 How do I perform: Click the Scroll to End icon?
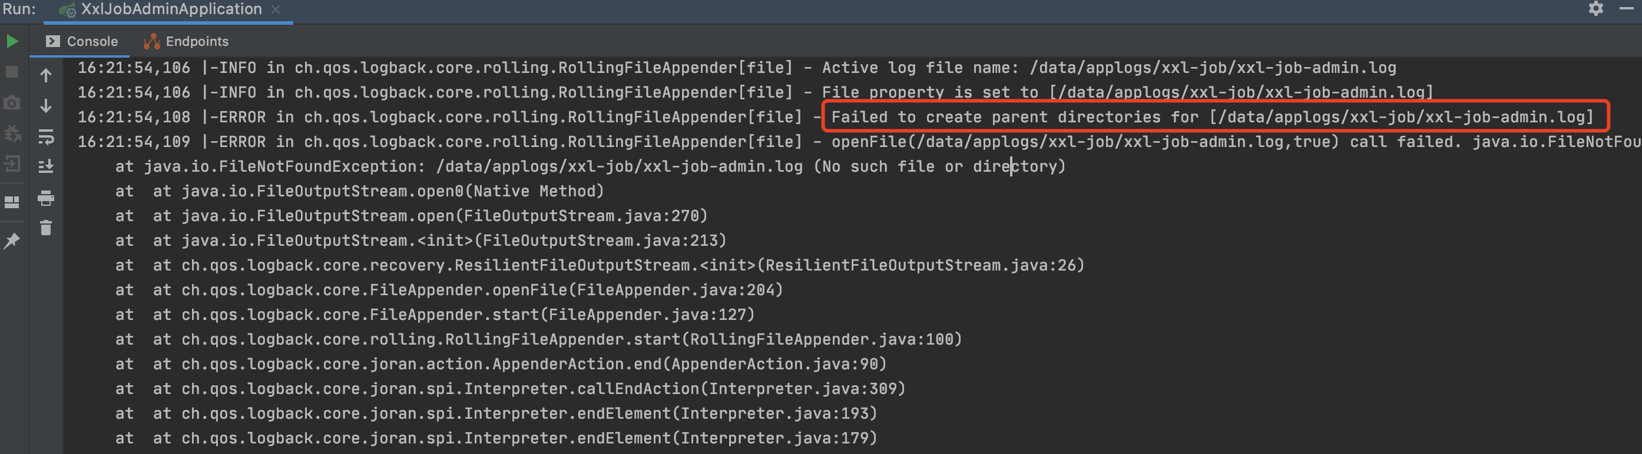point(46,167)
